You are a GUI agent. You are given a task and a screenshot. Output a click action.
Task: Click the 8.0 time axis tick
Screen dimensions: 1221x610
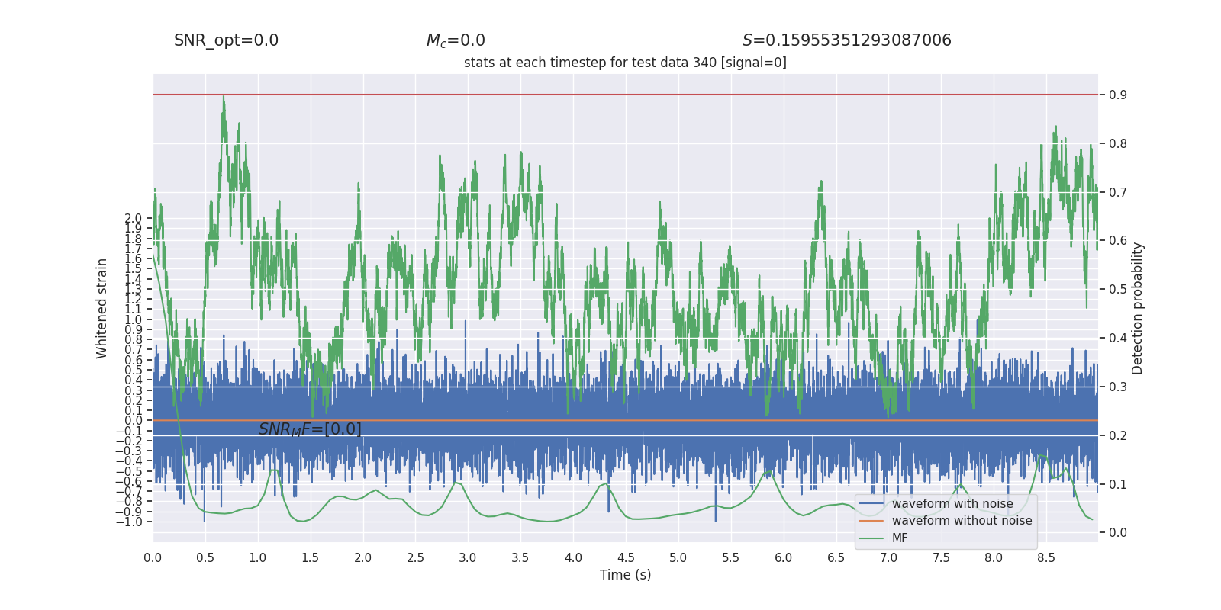[x=994, y=558]
